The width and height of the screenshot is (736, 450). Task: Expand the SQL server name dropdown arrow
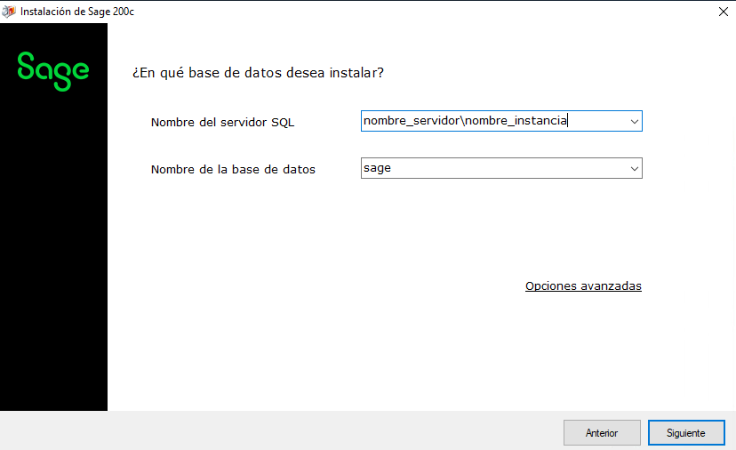tap(634, 121)
